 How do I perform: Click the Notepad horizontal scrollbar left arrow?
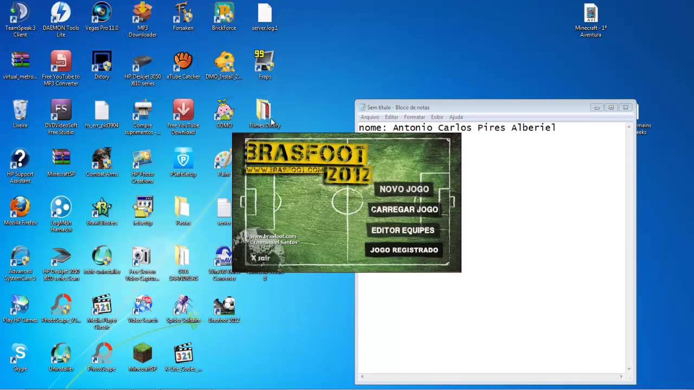[362, 376]
